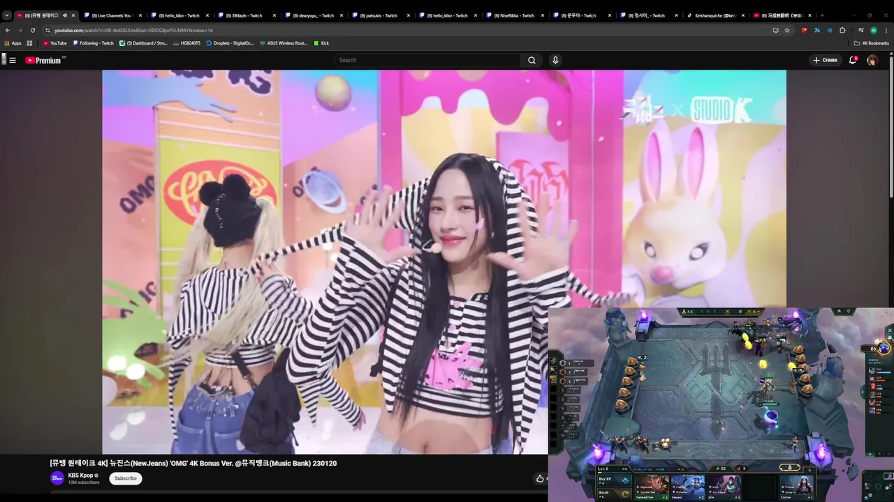Click install/cast icon in address bar
The width and height of the screenshot is (894, 502).
click(775, 30)
